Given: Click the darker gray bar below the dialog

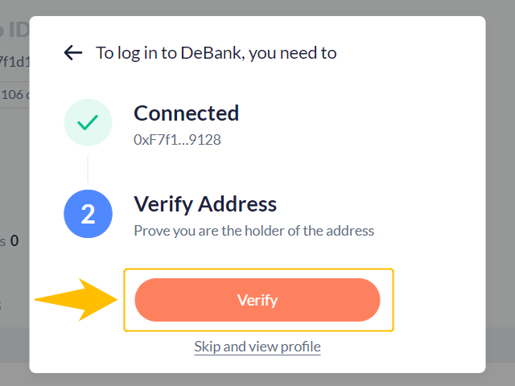Looking at the screenshot, I should (x=257, y=374).
